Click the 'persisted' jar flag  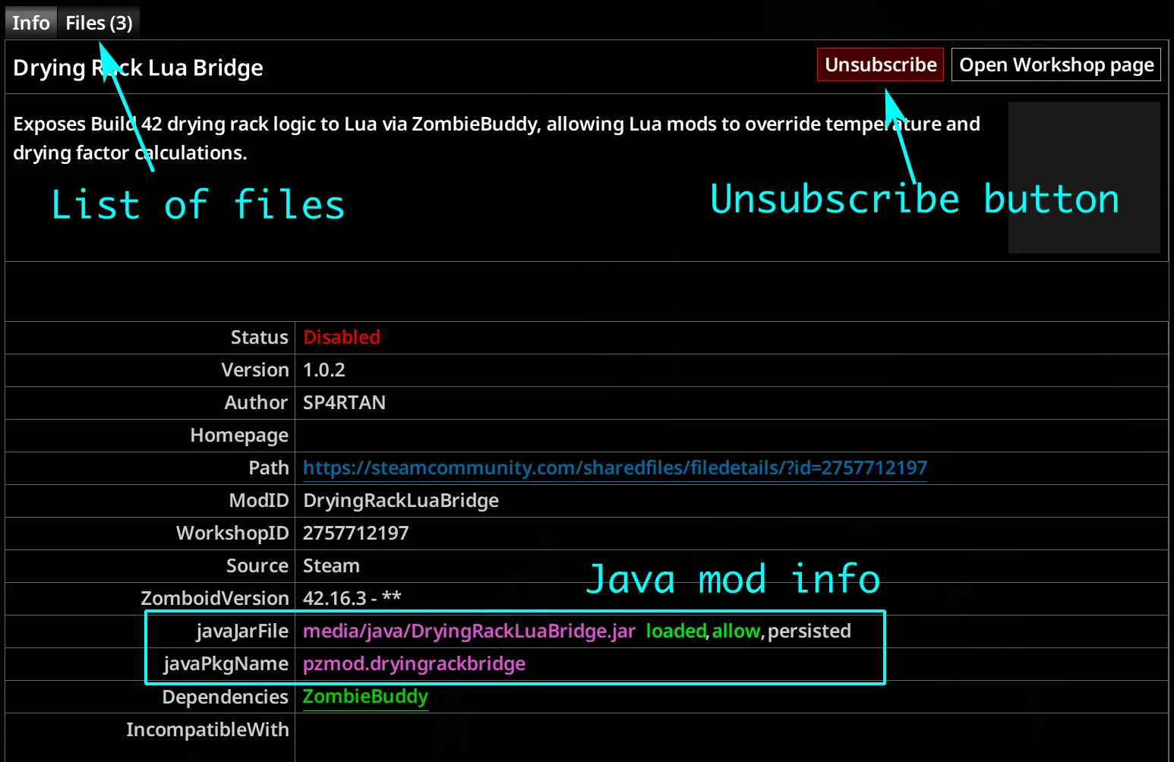click(x=809, y=631)
